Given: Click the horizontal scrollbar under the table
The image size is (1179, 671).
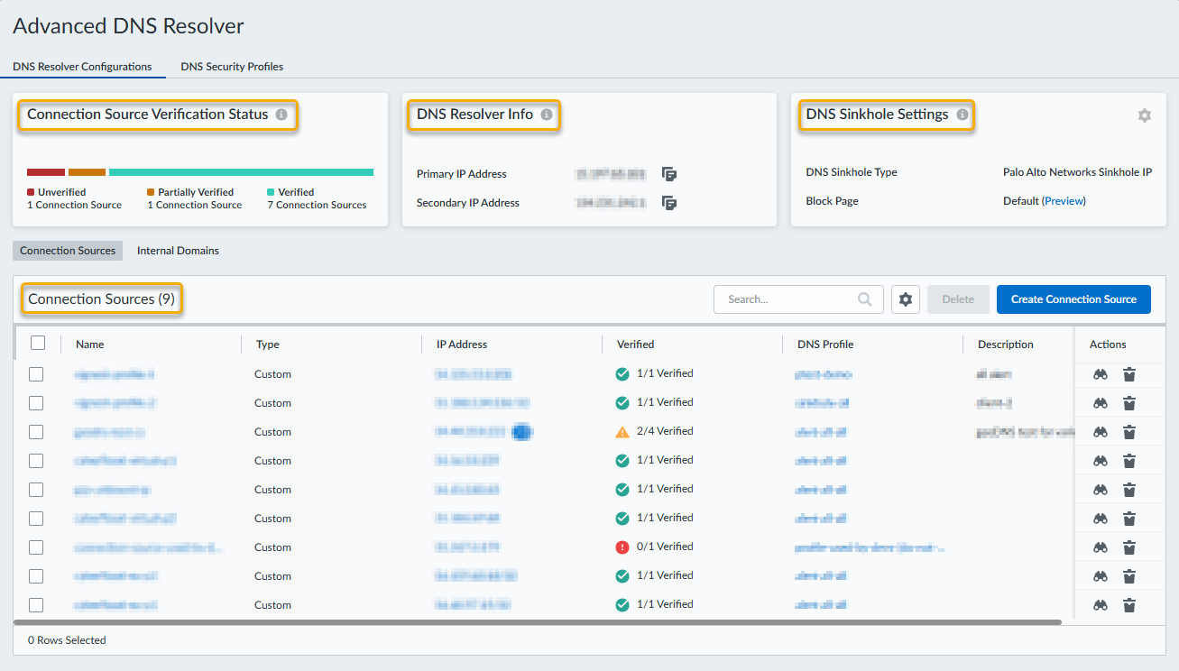Looking at the screenshot, I should click(537, 622).
